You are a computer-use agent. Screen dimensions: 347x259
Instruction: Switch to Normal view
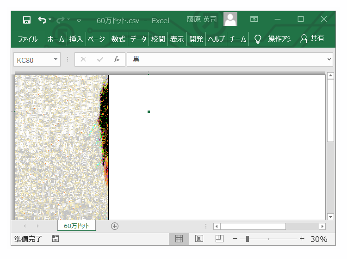[x=179, y=239]
